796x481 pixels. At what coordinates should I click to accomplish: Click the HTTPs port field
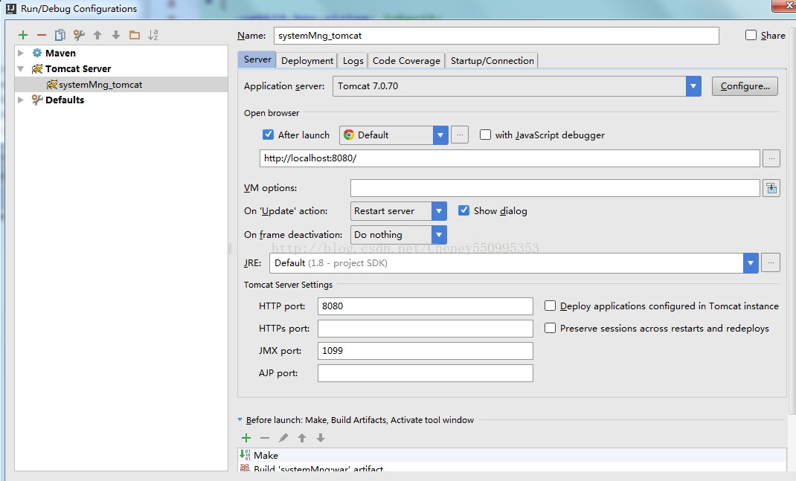tap(426, 329)
